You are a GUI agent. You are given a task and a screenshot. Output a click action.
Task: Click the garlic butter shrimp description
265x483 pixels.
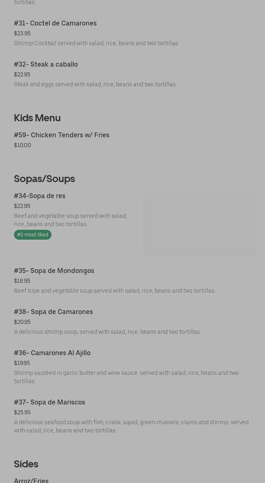point(126,377)
